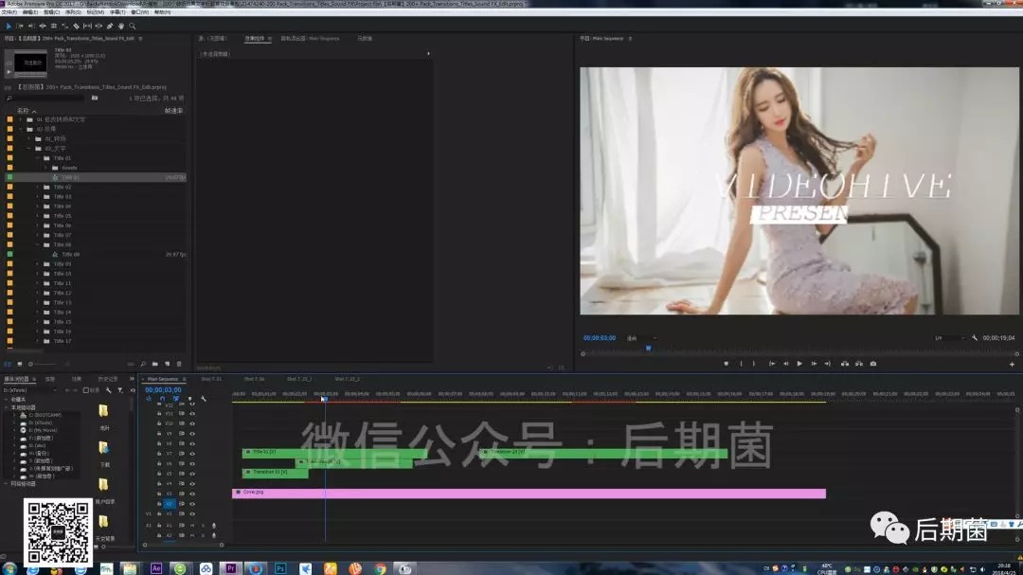1023x575 pixels.
Task: Select the Pen tool in the toolbar
Action: [110, 27]
